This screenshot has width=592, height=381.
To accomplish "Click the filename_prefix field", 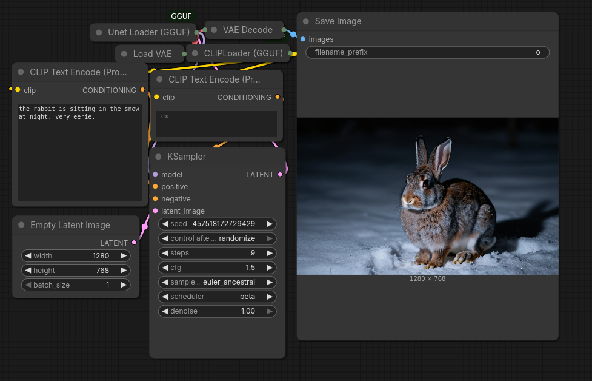I will coord(427,52).
